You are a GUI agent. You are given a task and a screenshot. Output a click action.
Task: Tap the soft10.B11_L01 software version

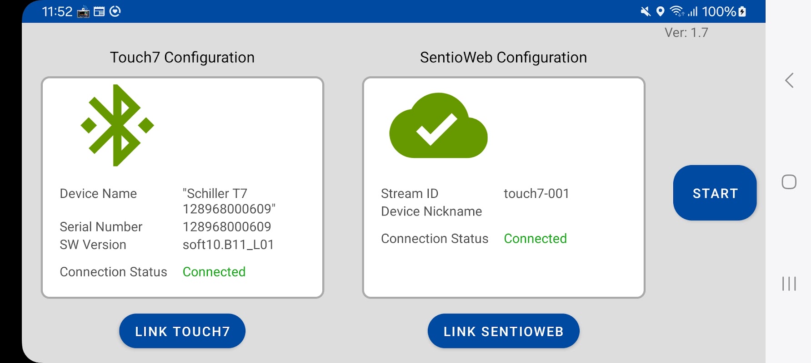pyautogui.click(x=228, y=245)
